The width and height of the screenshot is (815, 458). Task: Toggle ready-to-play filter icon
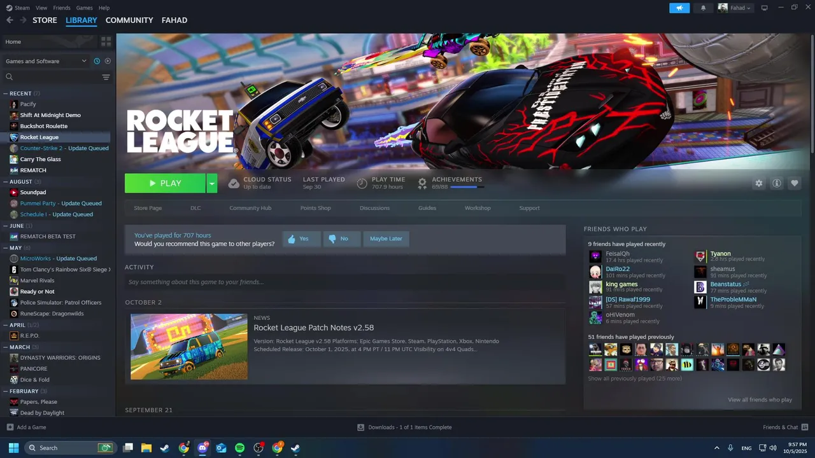click(x=108, y=61)
